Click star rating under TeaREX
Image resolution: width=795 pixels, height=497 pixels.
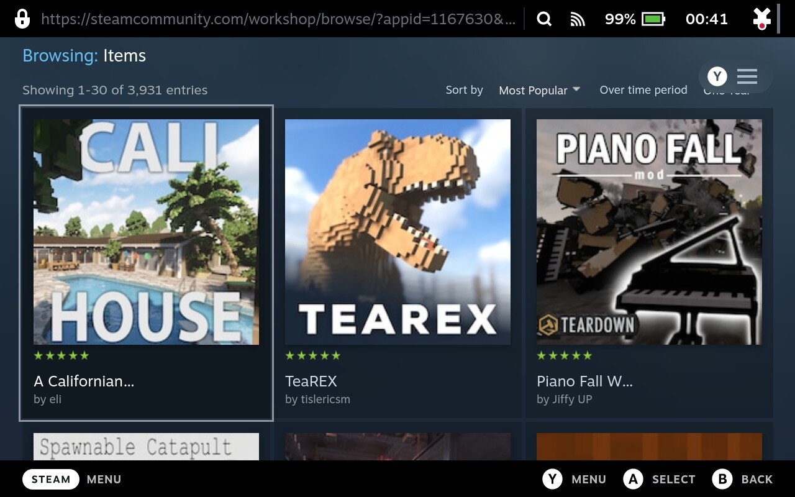(313, 355)
